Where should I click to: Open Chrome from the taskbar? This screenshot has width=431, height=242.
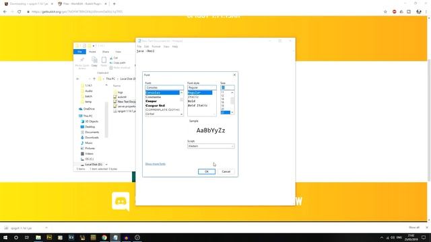click(104, 237)
